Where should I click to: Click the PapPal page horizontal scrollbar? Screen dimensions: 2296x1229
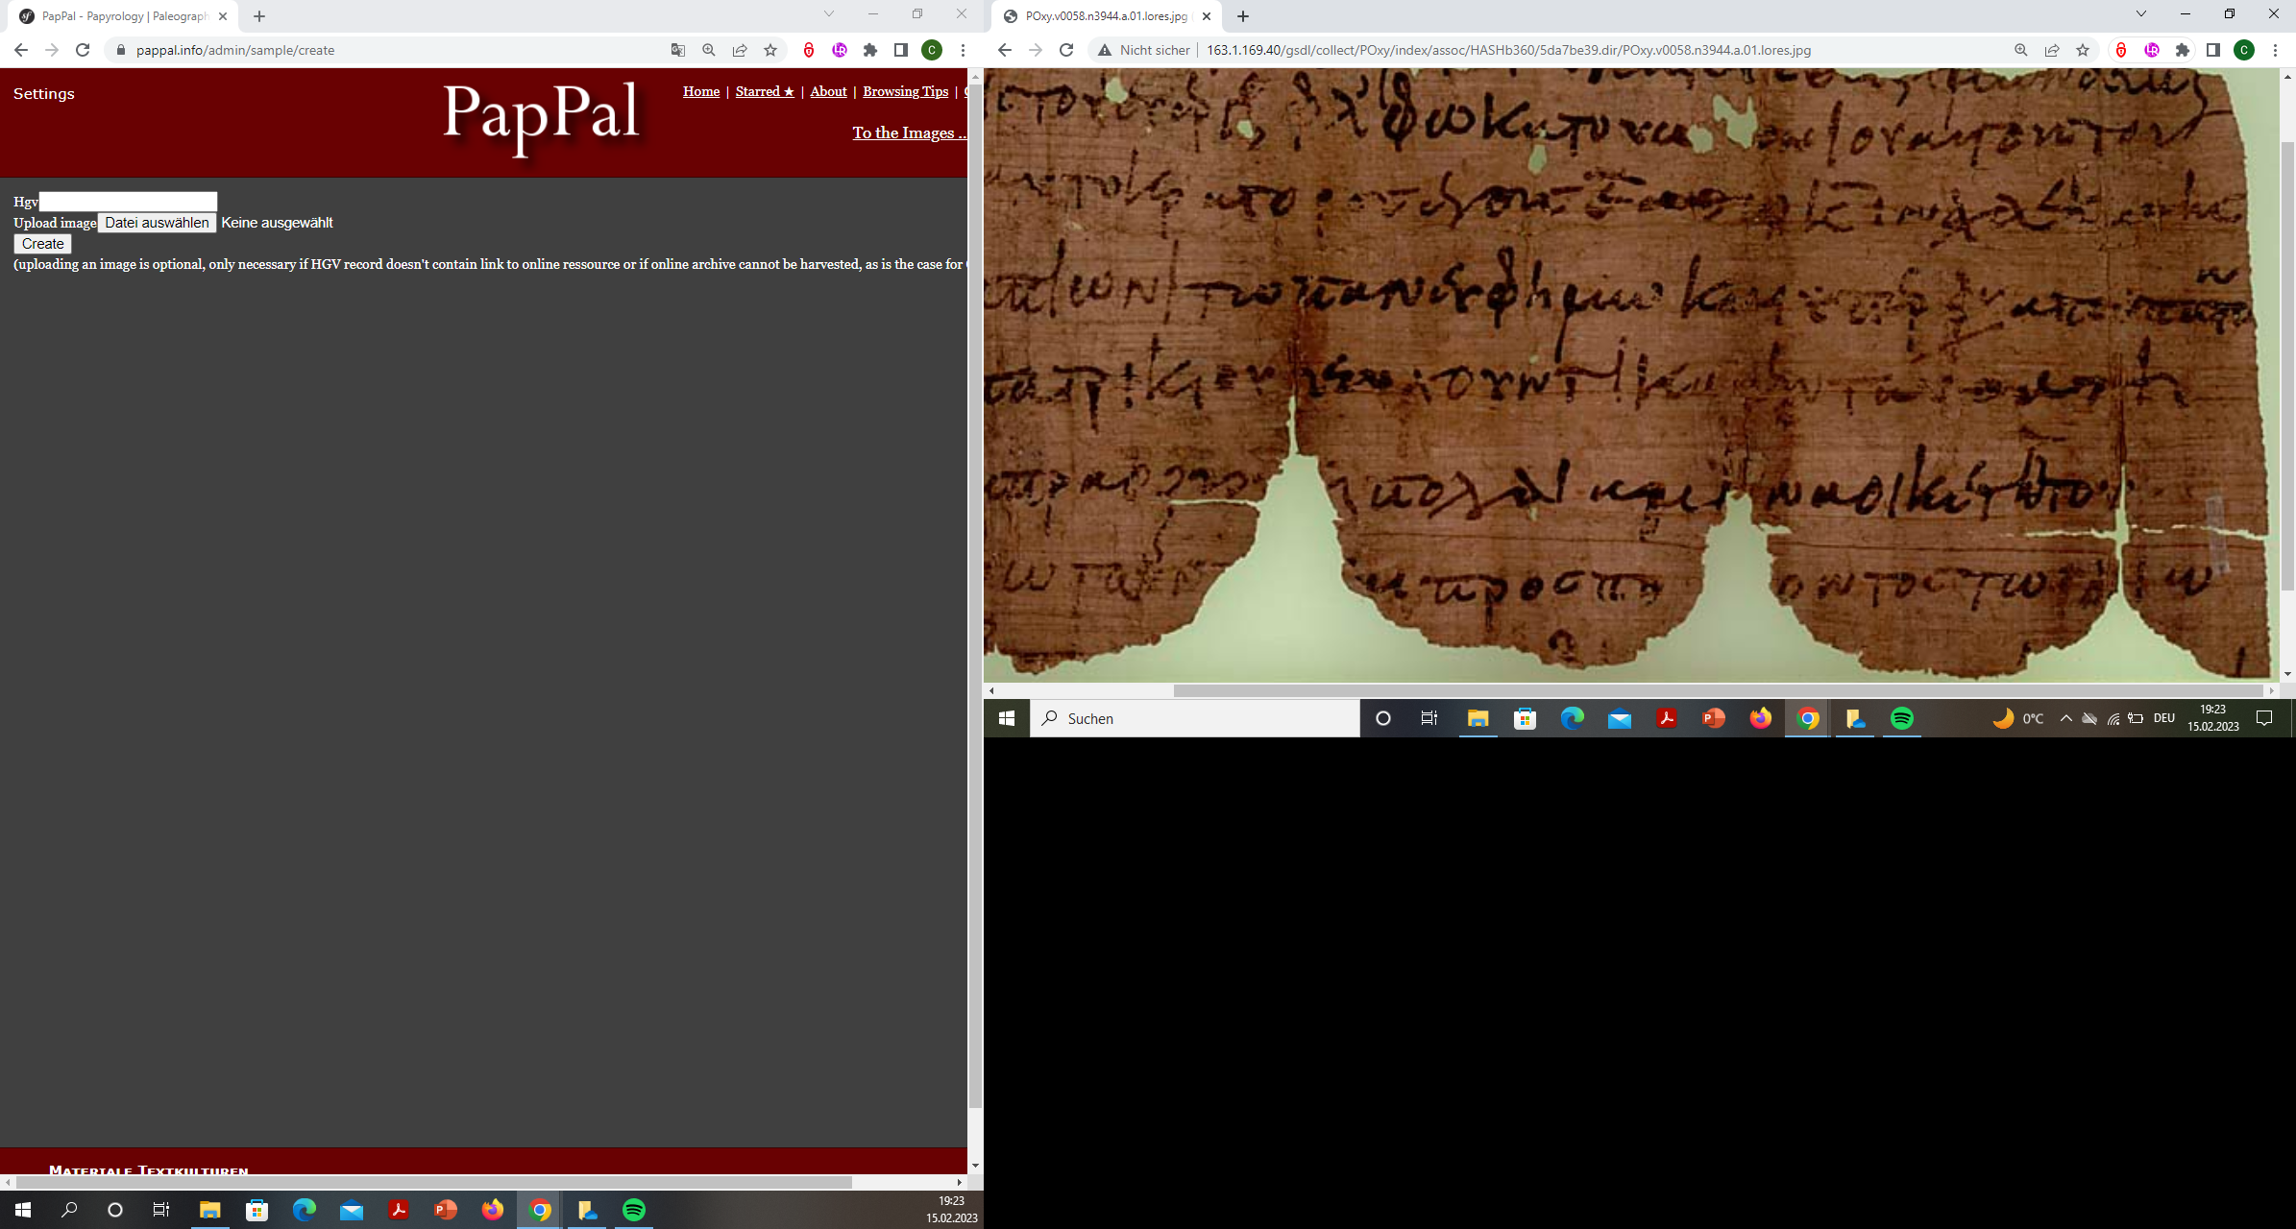pyautogui.click(x=434, y=1182)
